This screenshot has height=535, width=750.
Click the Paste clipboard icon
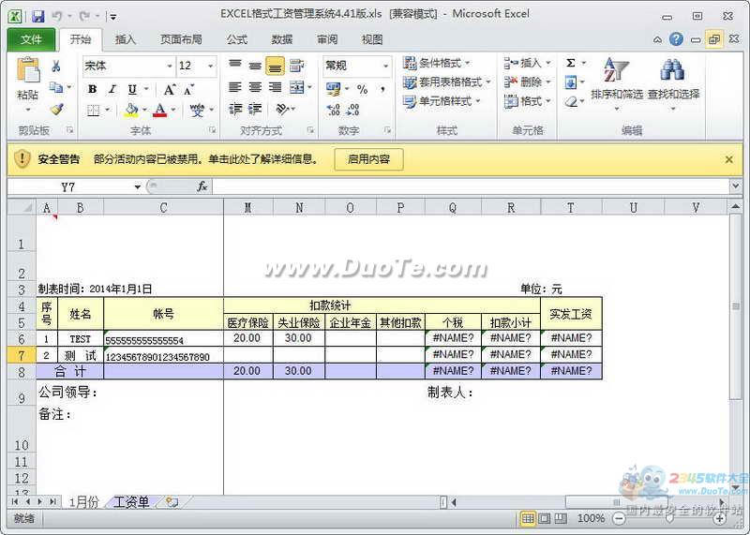point(28,70)
